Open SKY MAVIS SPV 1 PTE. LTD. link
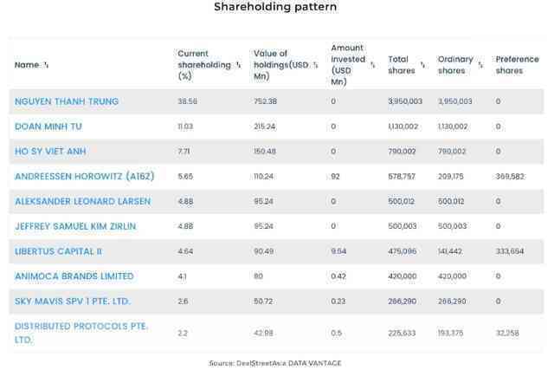The image size is (554, 370). click(73, 302)
